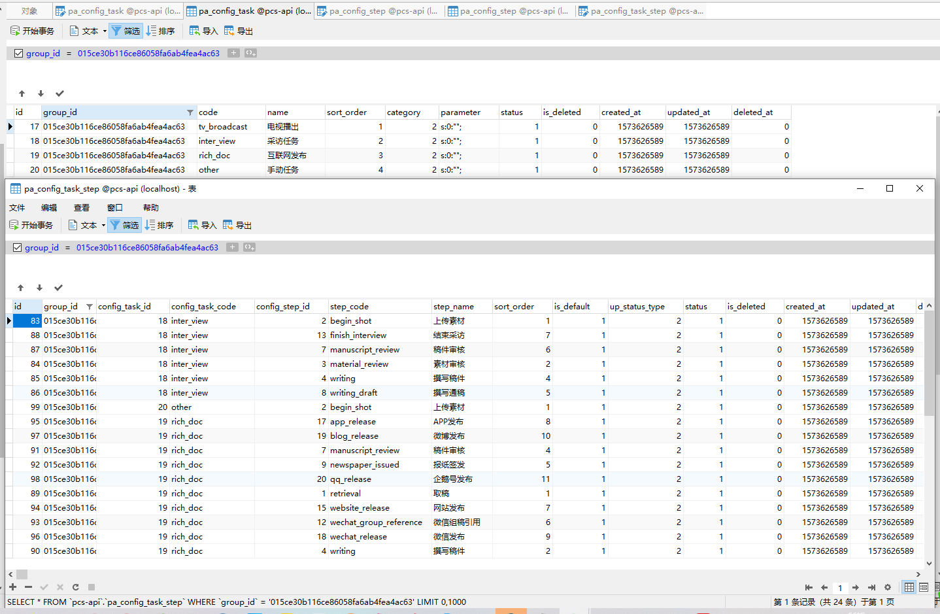This screenshot has height=614, width=940.
Task: Apply filter checkmark in pa_config_task_step window
Action: pyautogui.click(x=58, y=288)
